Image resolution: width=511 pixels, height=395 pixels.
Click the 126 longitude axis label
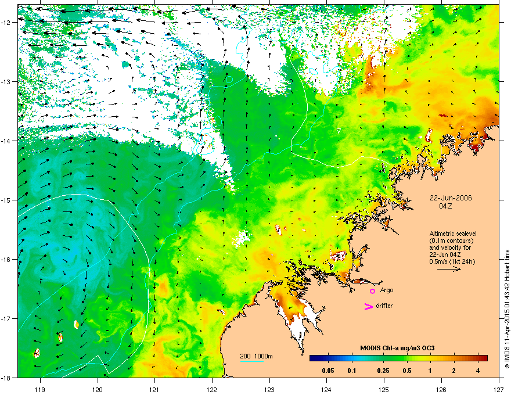(441, 389)
